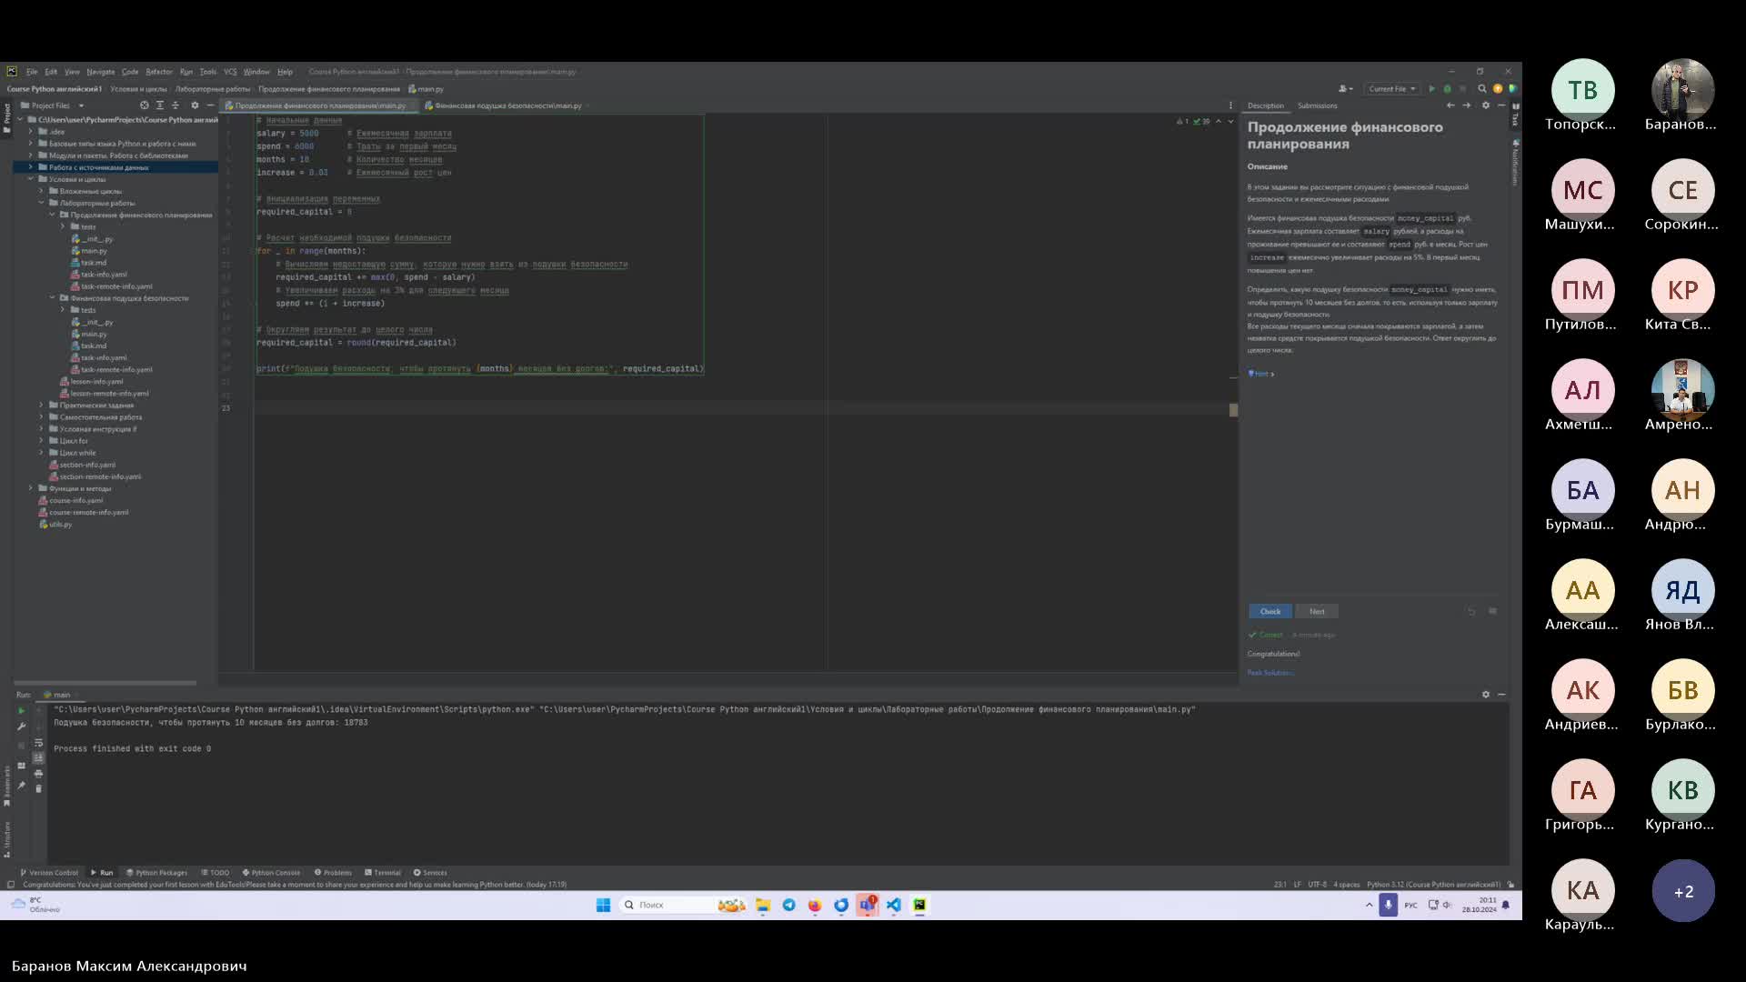
Task: Open the Windows Start menu
Action: (603, 905)
